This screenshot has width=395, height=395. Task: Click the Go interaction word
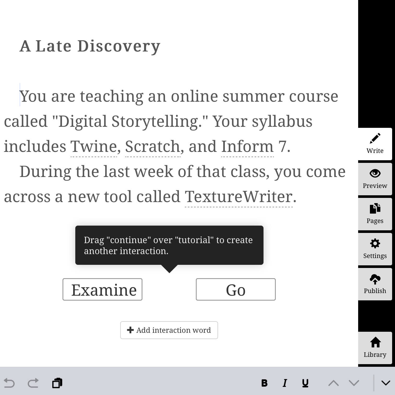(x=236, y=290)
